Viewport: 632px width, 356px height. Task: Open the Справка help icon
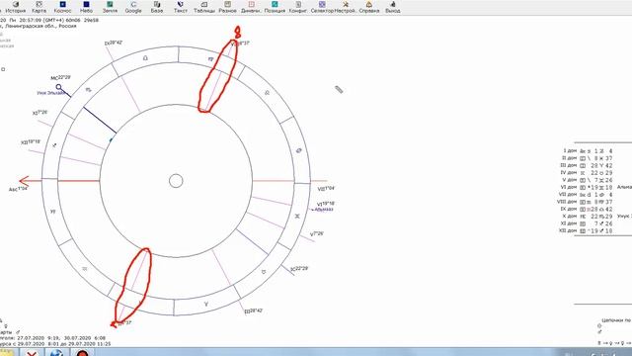coord(368,7)
